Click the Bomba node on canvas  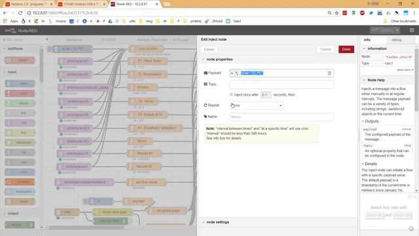click(x=143, y=87)
